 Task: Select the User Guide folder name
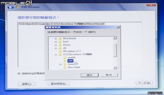pos(74,67)
